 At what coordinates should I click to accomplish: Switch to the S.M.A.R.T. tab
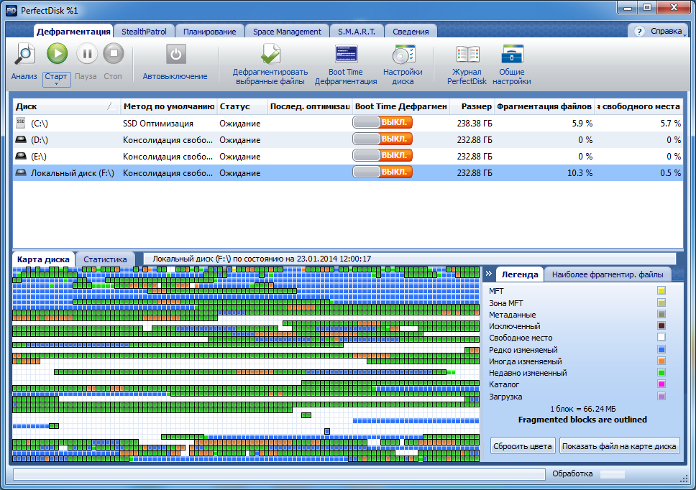tap(357, 32)
